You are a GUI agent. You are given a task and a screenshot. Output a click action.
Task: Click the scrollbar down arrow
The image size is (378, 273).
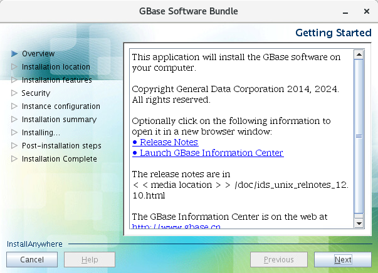pyautogui.click(x=359, y=224)
